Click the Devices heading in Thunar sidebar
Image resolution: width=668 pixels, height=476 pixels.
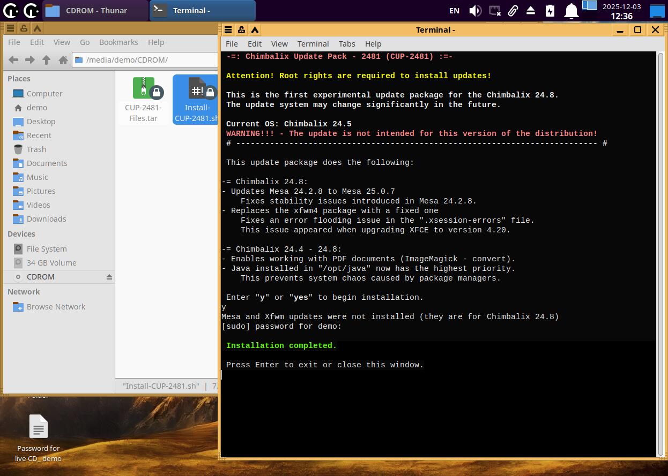coord(21,234)
